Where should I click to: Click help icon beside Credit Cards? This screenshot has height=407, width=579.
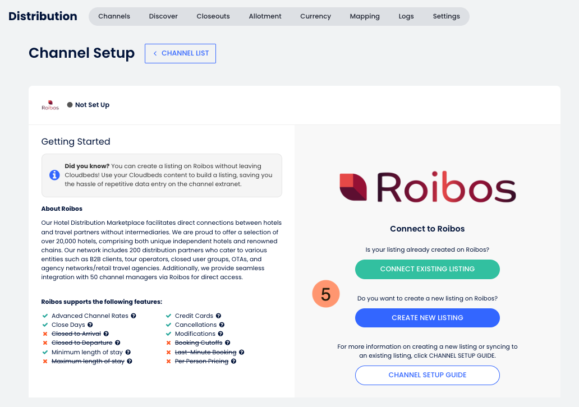click(x=218, y=316)
